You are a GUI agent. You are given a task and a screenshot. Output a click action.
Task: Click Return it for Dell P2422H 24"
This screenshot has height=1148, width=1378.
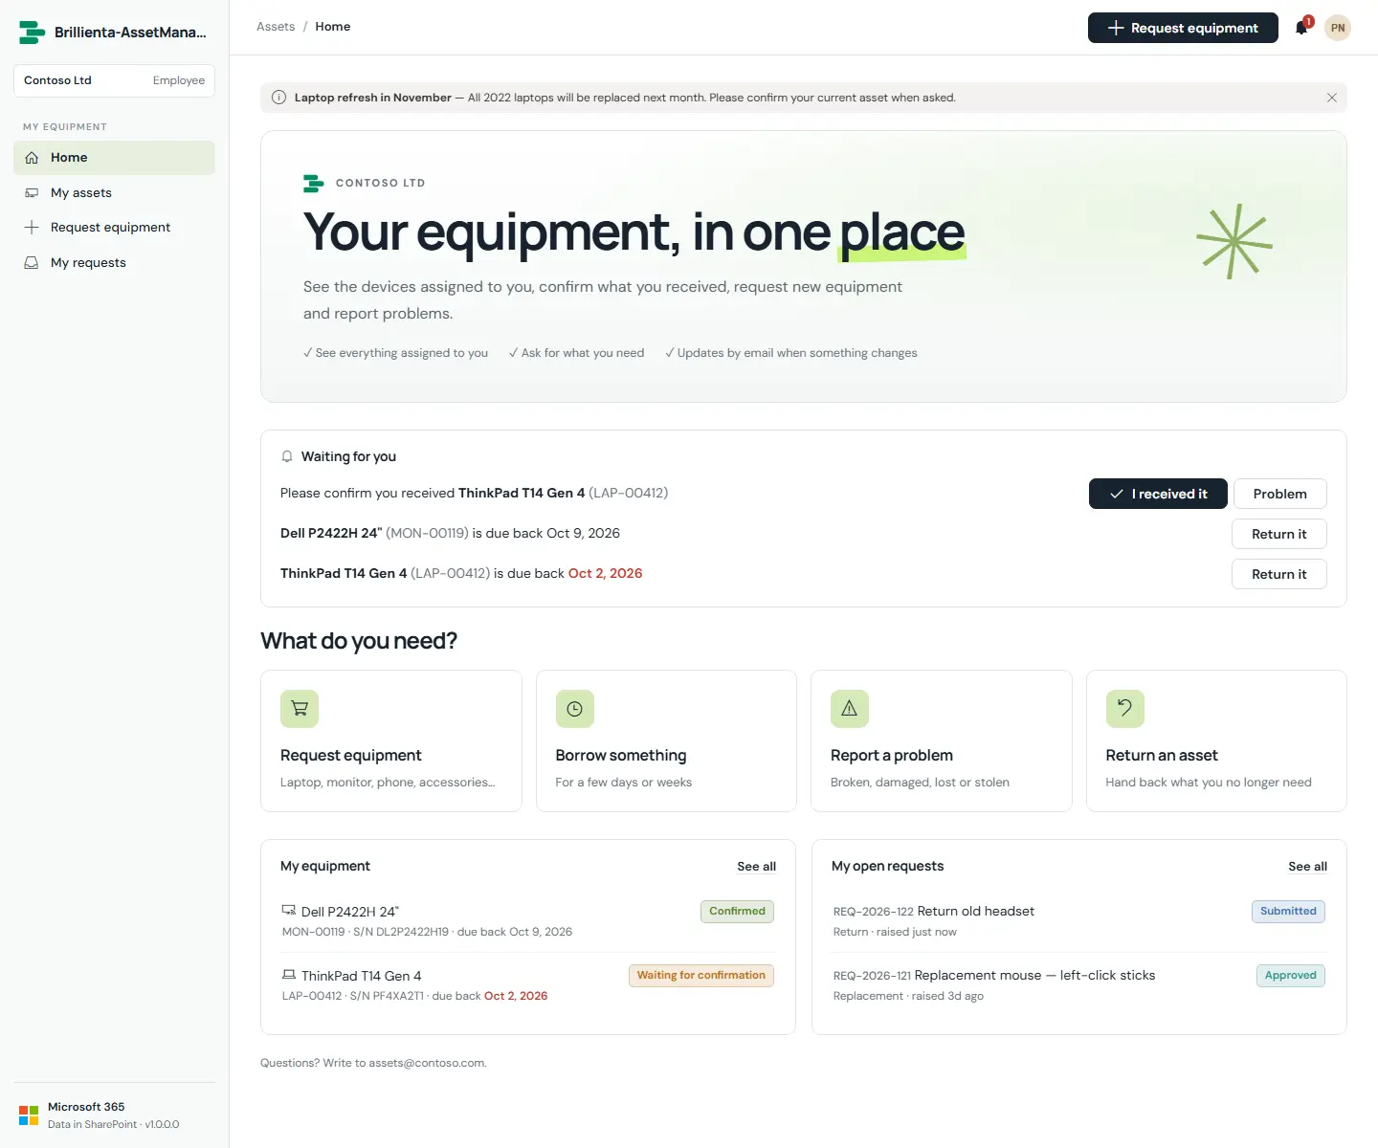point(1278,534)
